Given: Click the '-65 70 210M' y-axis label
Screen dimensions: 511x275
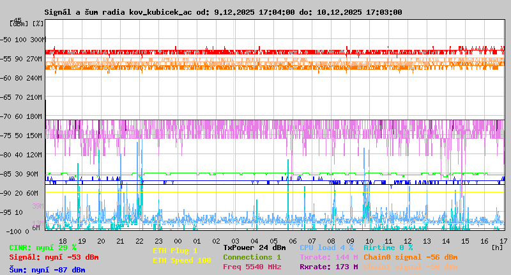Looking at the screenshot, I should tap(21, 97).
